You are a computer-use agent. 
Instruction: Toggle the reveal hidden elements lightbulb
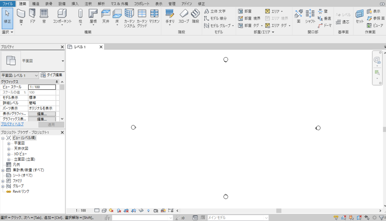click(148, 210)
